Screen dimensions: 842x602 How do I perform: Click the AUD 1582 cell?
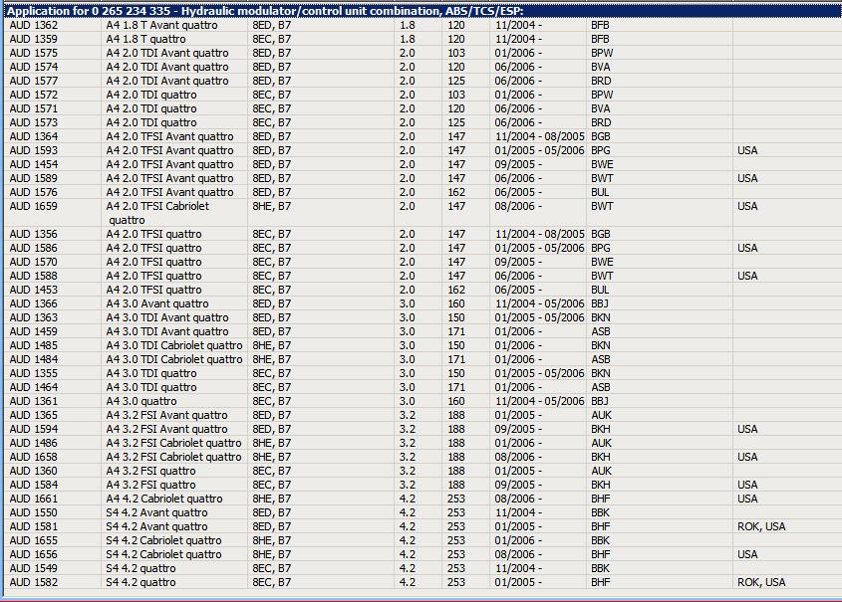coord(33,583)
